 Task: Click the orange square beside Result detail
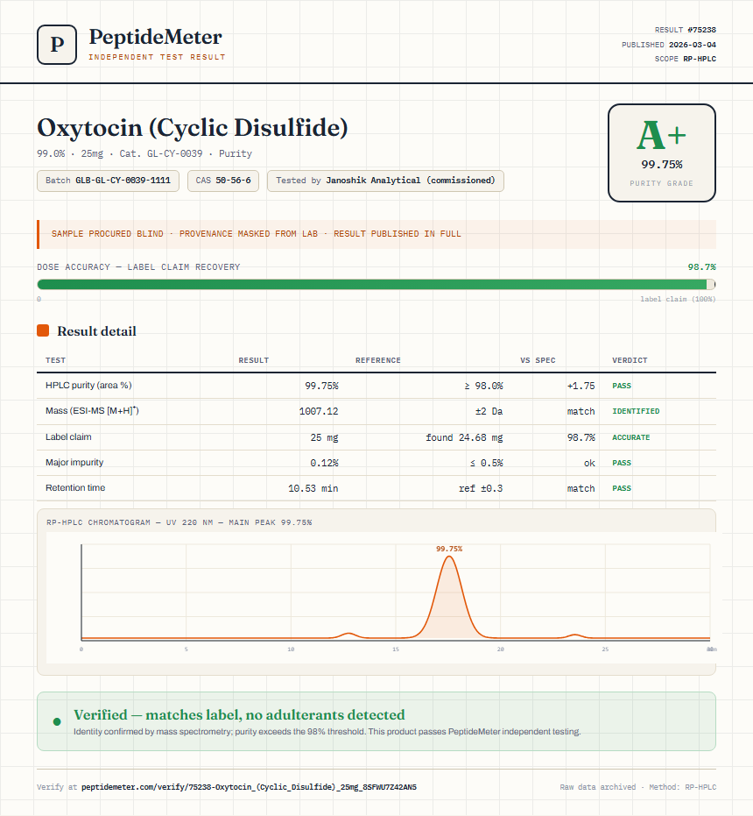click(43, 330)
